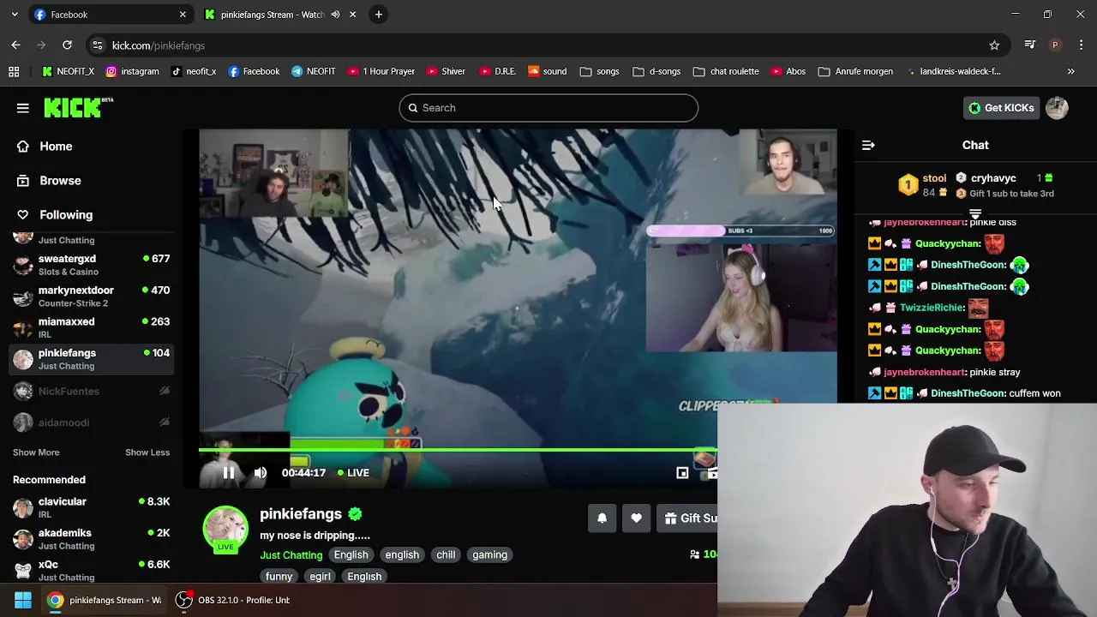Open the user profile avatar menu
This screenshot has width=1097, height=617.
coord(1057,108)
